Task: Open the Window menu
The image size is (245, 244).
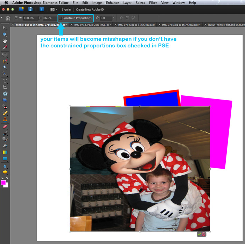Action: [x=178, y=3]
